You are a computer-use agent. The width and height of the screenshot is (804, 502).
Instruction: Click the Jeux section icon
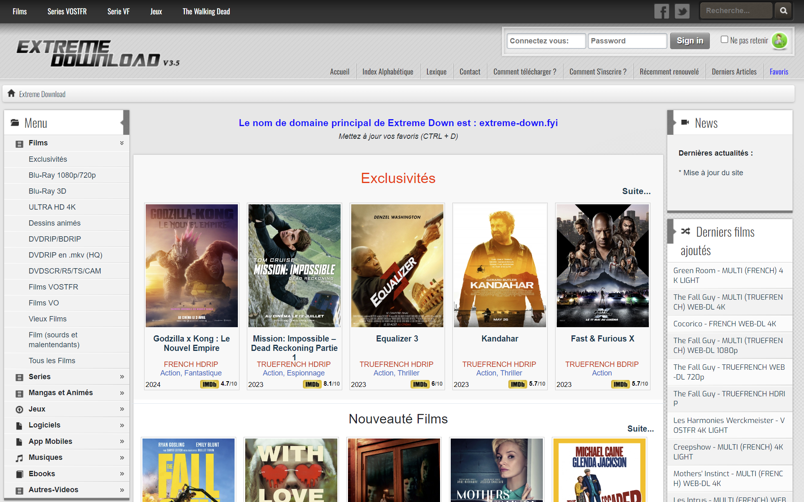[x=19, y=409]
